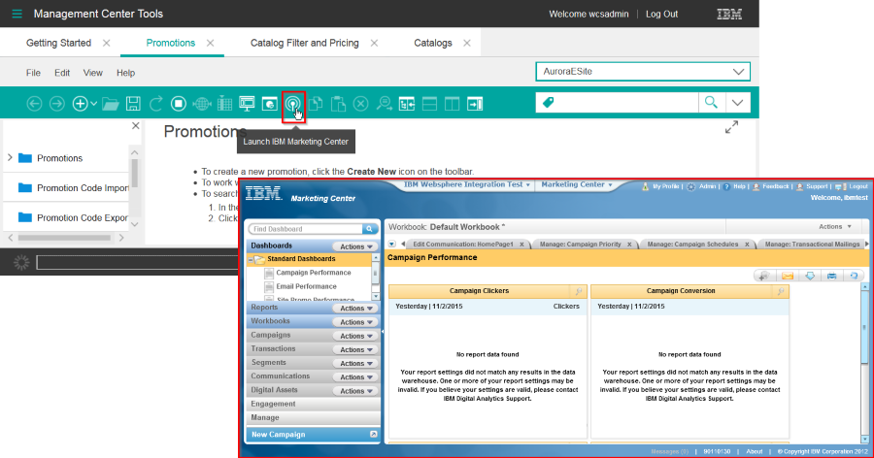Click the Create New plus icon
Viewport: 874px width, 458px height.
(x=81, y=104)
